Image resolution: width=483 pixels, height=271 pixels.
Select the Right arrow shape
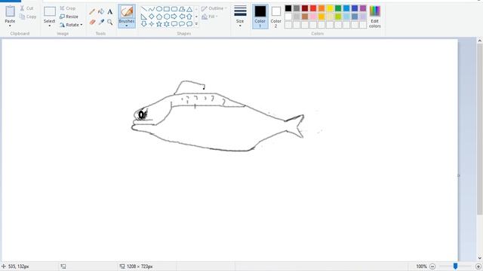coord(174,17)
